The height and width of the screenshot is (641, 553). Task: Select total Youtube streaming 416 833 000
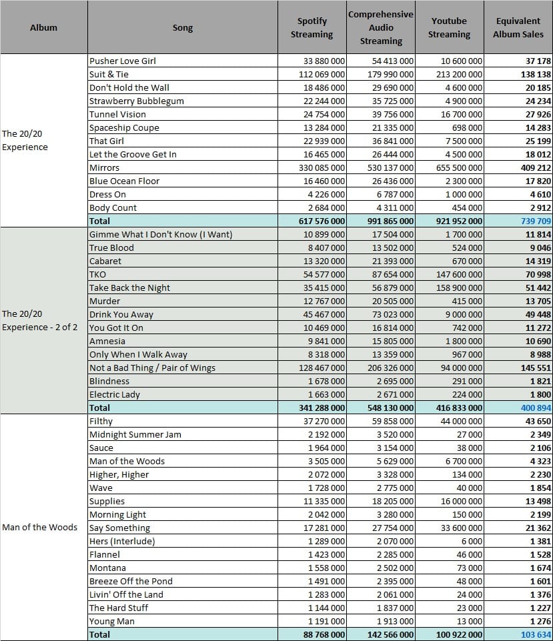click(449, 408)
